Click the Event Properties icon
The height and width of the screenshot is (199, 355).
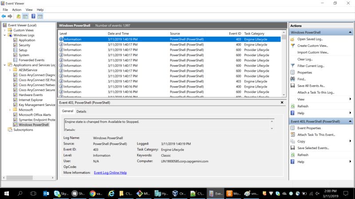click(292, 128)
